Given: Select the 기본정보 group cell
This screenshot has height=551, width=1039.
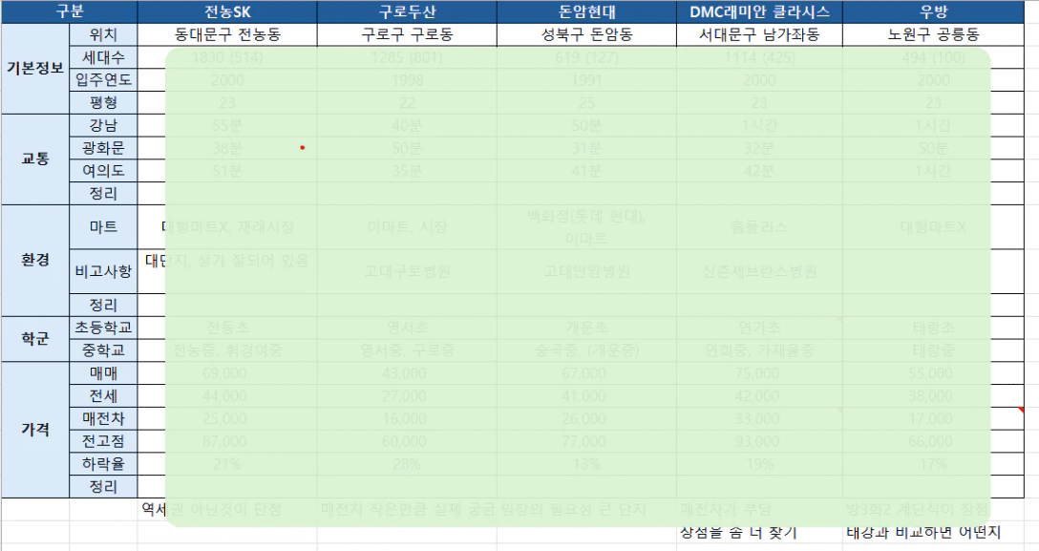Looking at the screenshot, I should [35, 68].
